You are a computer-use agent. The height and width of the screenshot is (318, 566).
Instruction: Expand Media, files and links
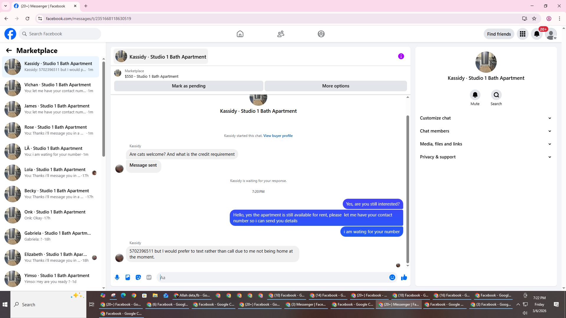(486, 144)
